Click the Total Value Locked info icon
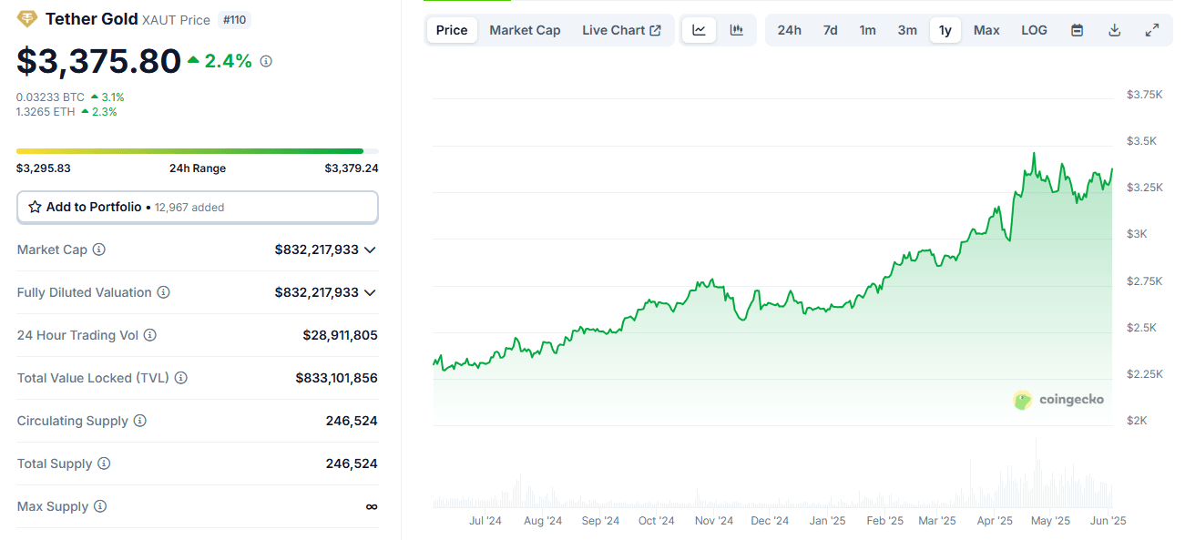The width and height of the screenshot is (1185, 540). click(181, 378)
